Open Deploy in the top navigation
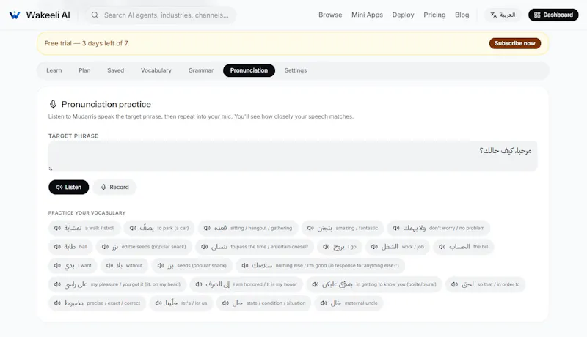The image size is (587, 337). click(403, 15)
